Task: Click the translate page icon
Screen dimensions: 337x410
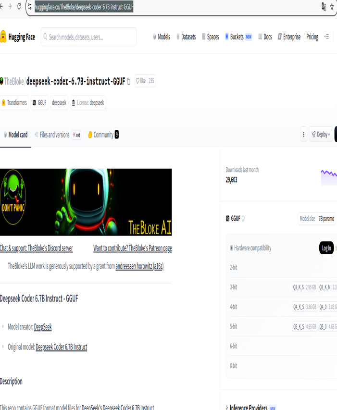Action: (x=324, y=7)
